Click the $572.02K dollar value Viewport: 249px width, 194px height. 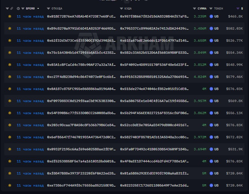pos(234,137)
